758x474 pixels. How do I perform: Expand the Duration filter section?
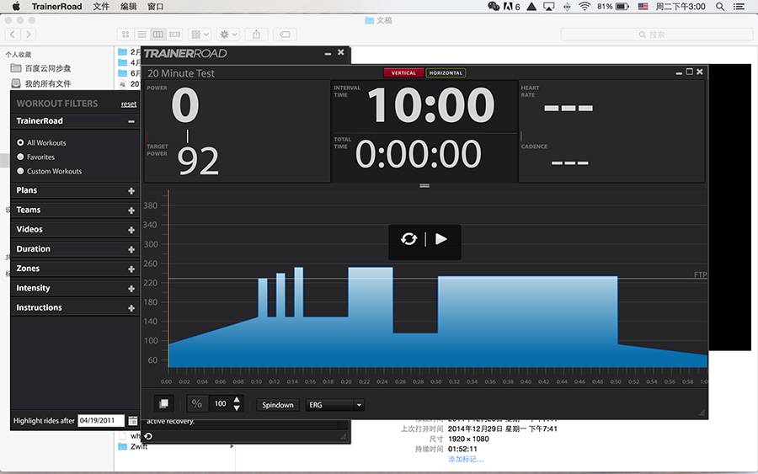click(x=131, y=249)
